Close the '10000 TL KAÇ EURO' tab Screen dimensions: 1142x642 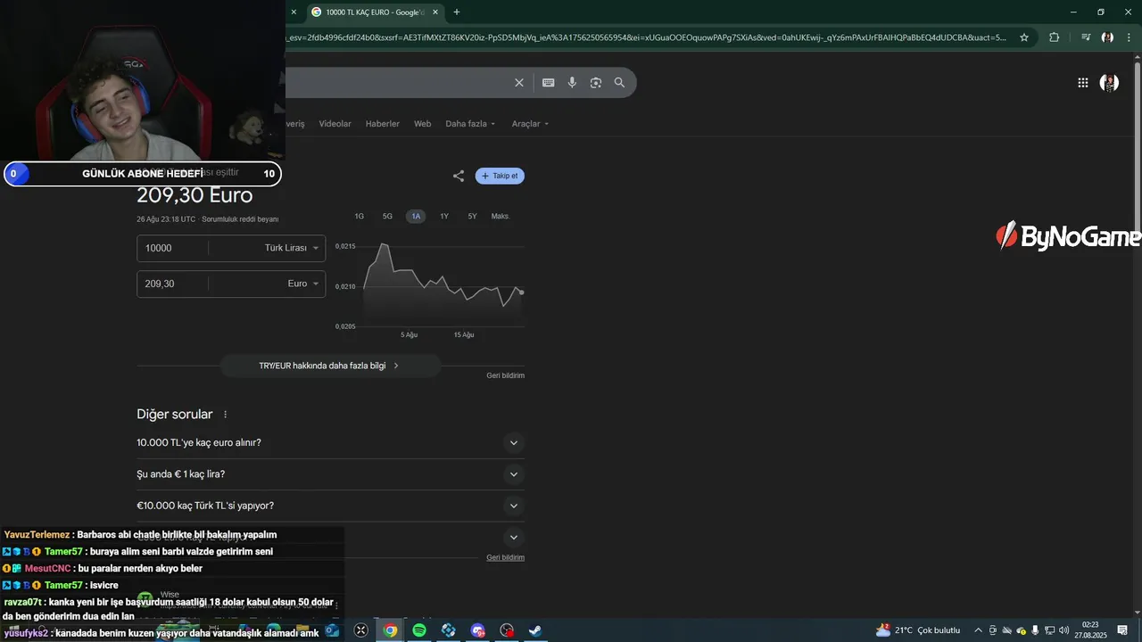(x=435, y=12)
